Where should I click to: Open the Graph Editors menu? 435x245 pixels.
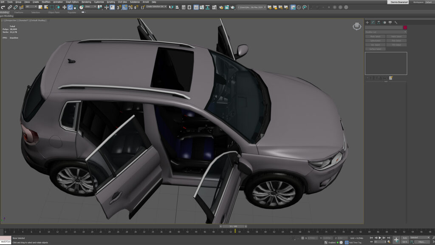pos(72,2)
